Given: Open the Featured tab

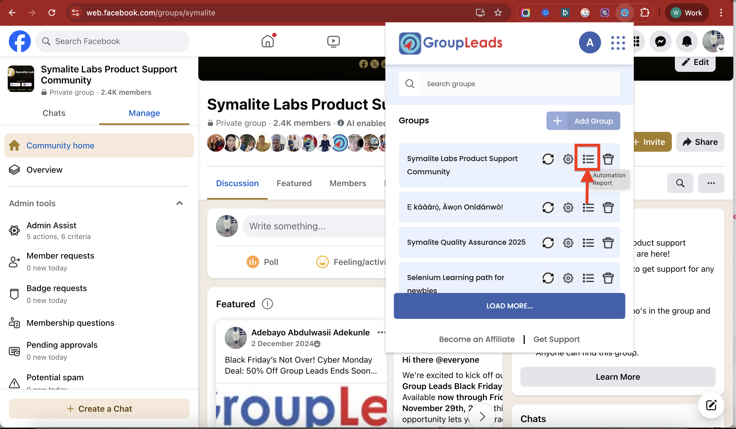Looking at the screenshot, I should [294, 183].
